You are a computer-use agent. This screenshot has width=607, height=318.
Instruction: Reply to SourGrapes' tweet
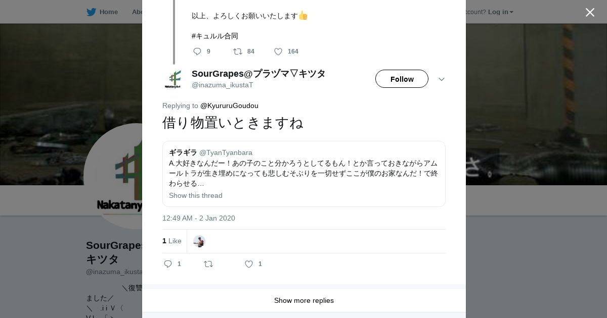point(168,264)
